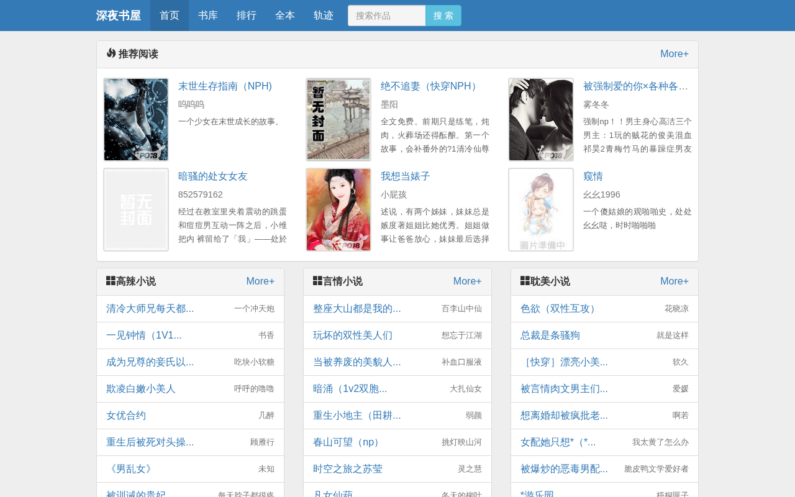Open the 被强制爱的你 couple cover image

coord(541,119)
